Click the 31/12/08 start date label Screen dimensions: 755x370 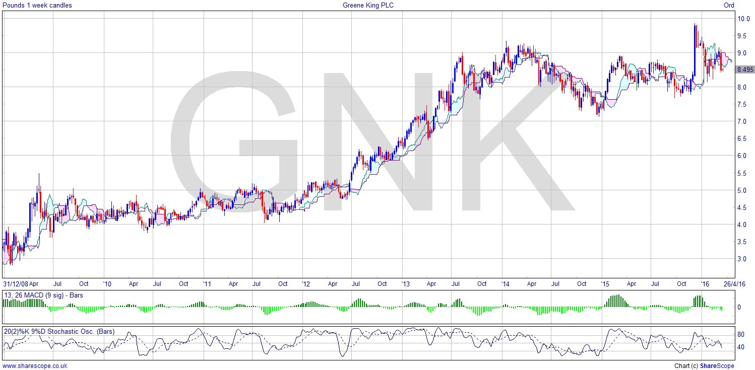pyautogui.click(x=15, y=283)
